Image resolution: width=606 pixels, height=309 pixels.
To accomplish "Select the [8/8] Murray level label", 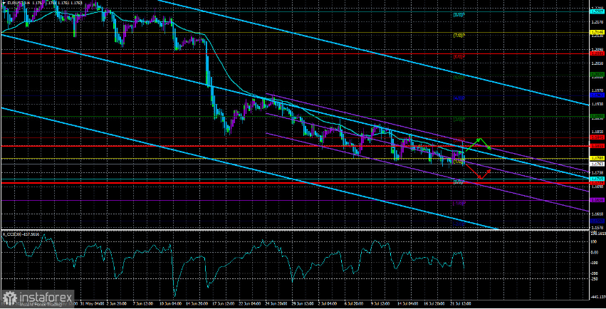I will 459,15.
